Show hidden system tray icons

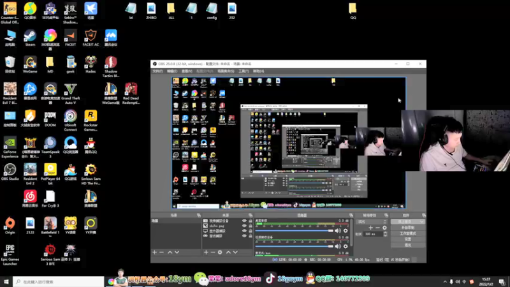click(444, 282)
